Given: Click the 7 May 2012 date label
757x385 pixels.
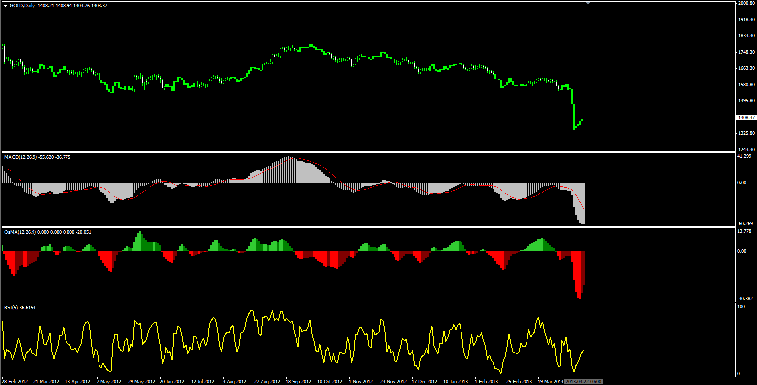Looking at the screenshot, I should pos(109,381).
